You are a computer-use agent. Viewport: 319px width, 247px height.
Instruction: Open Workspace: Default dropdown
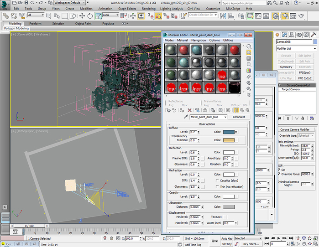pos(69,3)
